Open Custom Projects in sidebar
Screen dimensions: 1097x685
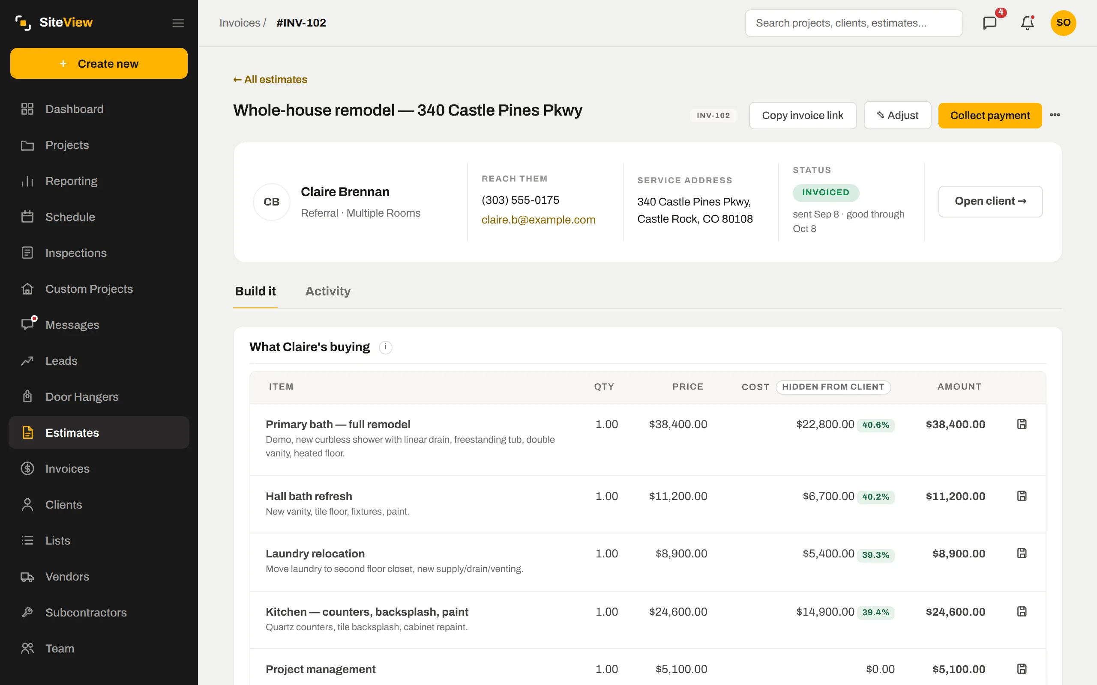[99, 289]
